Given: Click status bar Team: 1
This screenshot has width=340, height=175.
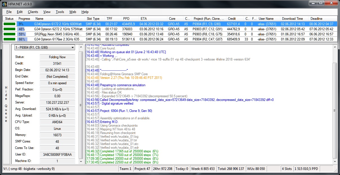Looking at the screenshot, I should tap(126, 169).
